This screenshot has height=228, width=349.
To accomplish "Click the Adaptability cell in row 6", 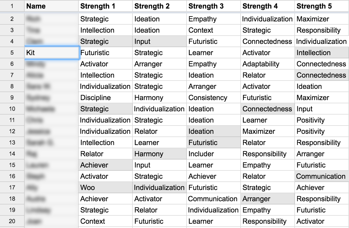I will point(268,64).
